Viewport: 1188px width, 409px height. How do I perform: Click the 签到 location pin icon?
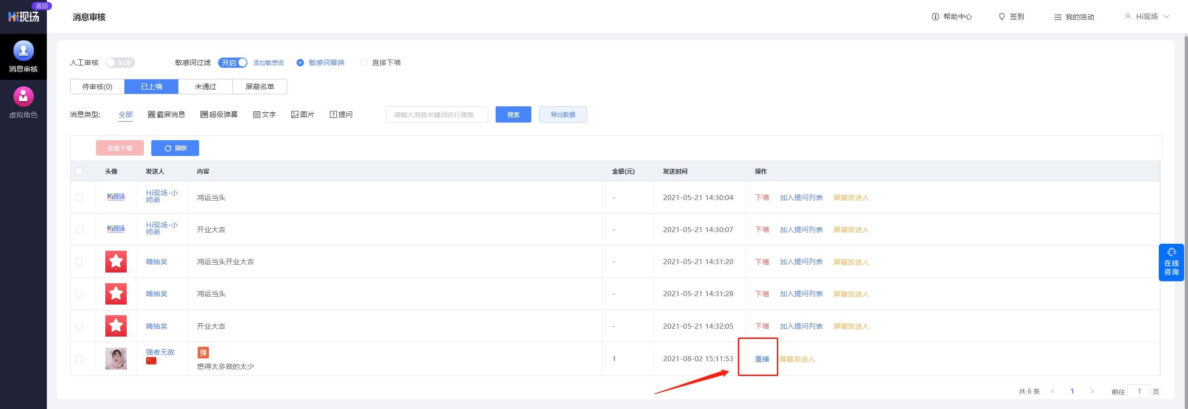pyautogui.click(x=1001, y=17)
